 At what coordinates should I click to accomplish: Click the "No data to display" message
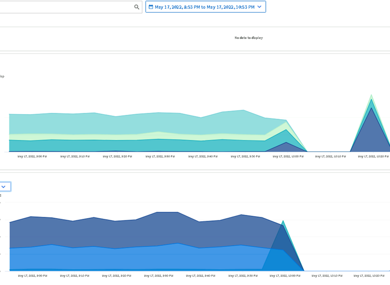click(x=248, y=38)
